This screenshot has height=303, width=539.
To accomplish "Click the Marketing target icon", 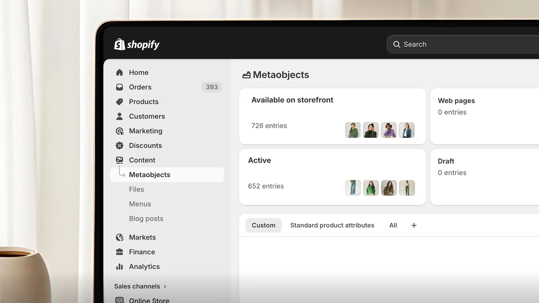I will coord(120,131).
